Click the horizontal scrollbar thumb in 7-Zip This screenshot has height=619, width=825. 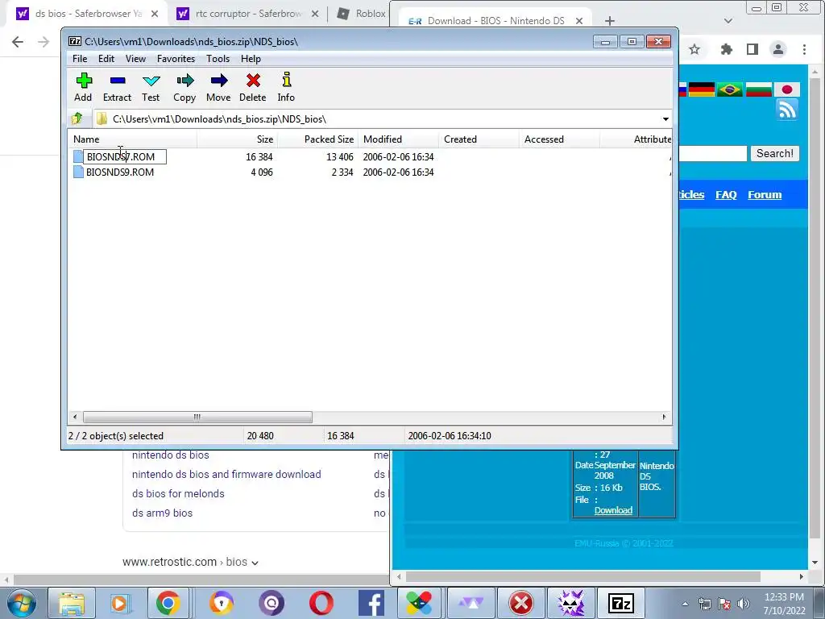pos(197,417)
